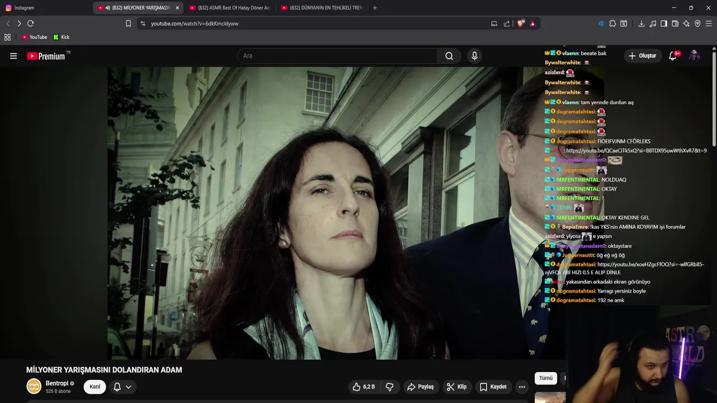Open the YouTube guide hamburger menu
This screenshot has height=403, width=717.
[x=13, y=56]
